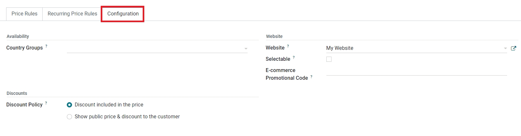Expand the Country Groups dropdown arrow

(x=246, y=49)
